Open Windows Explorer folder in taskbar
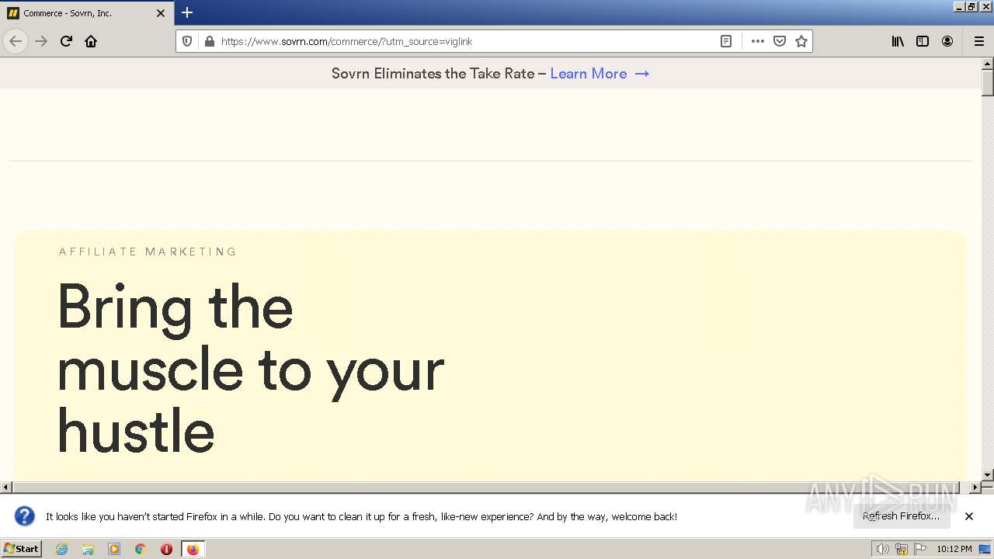This screenshot has width=994, height=559. pos(88,549)
